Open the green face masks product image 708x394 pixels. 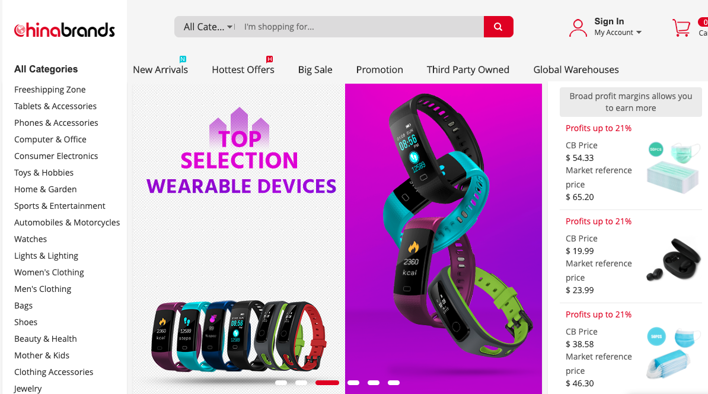point(673,166)
